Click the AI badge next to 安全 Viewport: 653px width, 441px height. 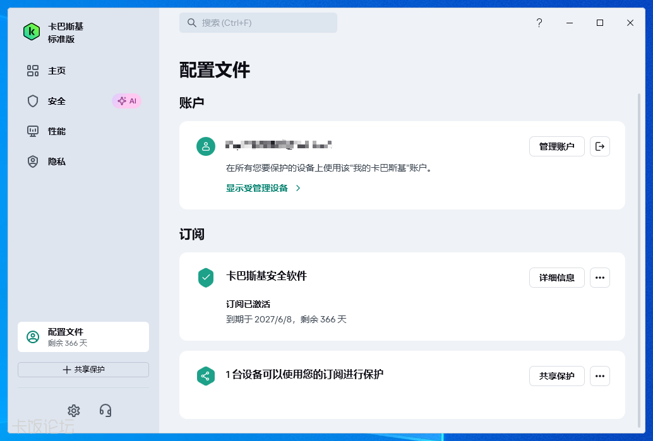126,101
